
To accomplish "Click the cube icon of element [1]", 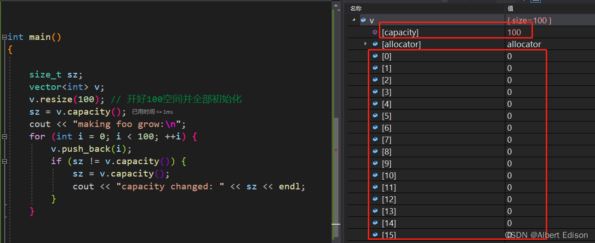I will tap(375, 68).
